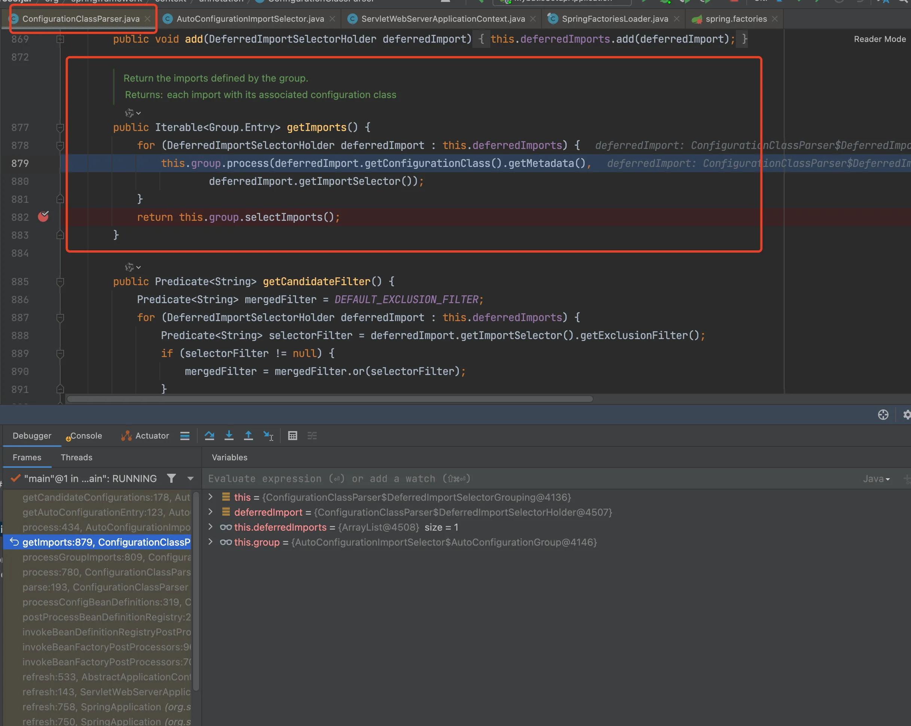911x726 pixels.
Task: Click the Run to Cursor icon
Action: tap(268, 436)
